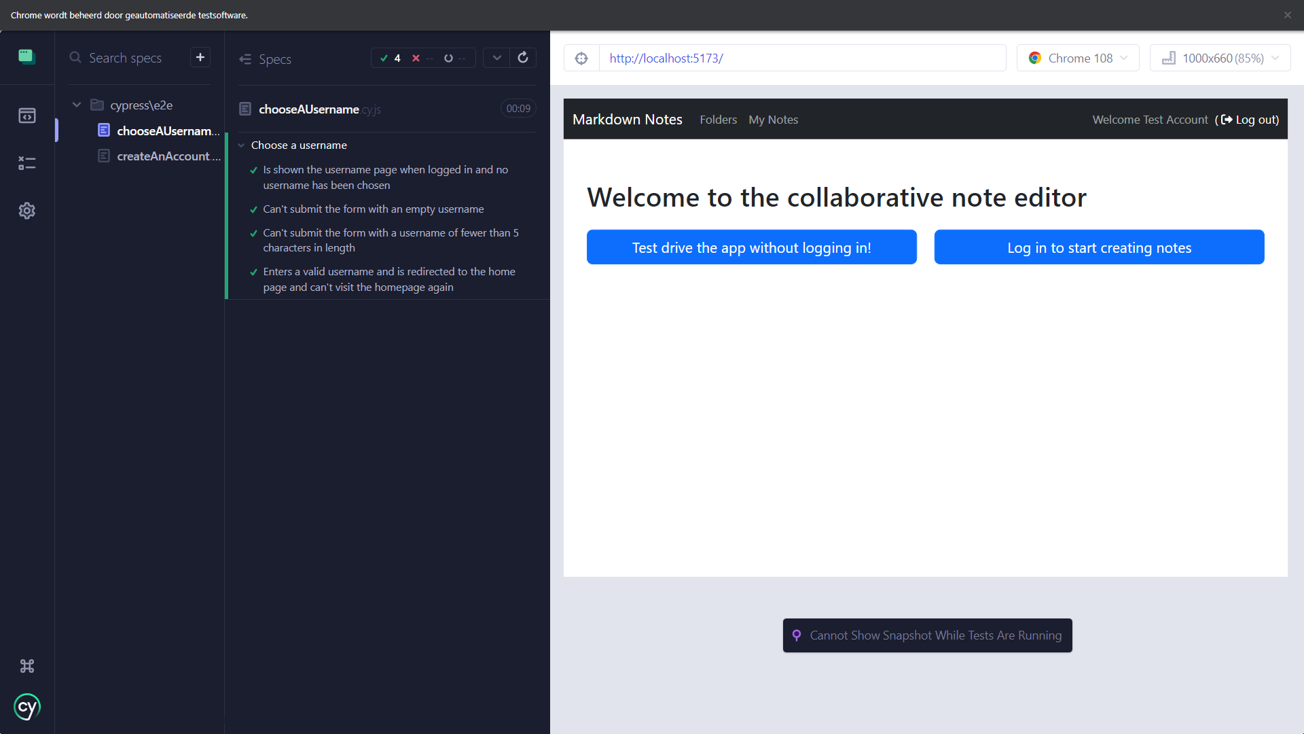
Task: Click 'Test drive the app without logging in!'
Action: [751, 247]
